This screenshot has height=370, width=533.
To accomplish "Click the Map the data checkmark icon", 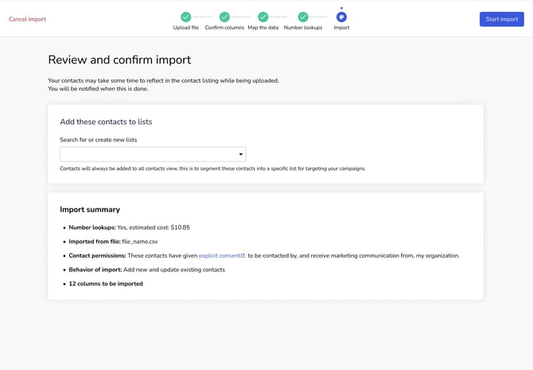I will 263,17.
